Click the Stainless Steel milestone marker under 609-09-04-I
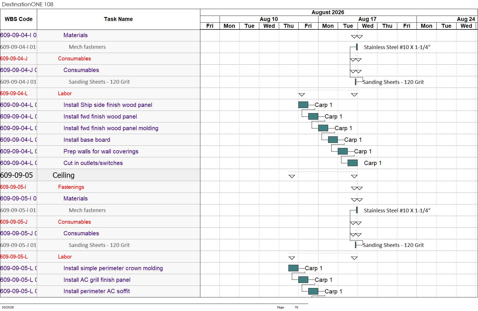Viewport: 478px width, 311px height. pyautogui.click(x=357, y=47)
